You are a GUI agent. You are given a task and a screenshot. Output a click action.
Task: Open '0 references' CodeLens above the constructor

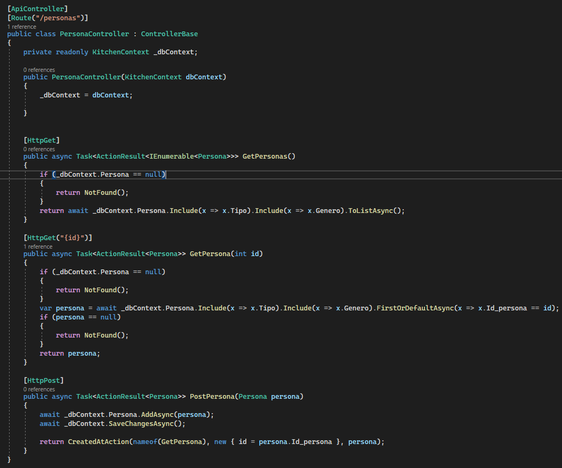coord(39,70)
